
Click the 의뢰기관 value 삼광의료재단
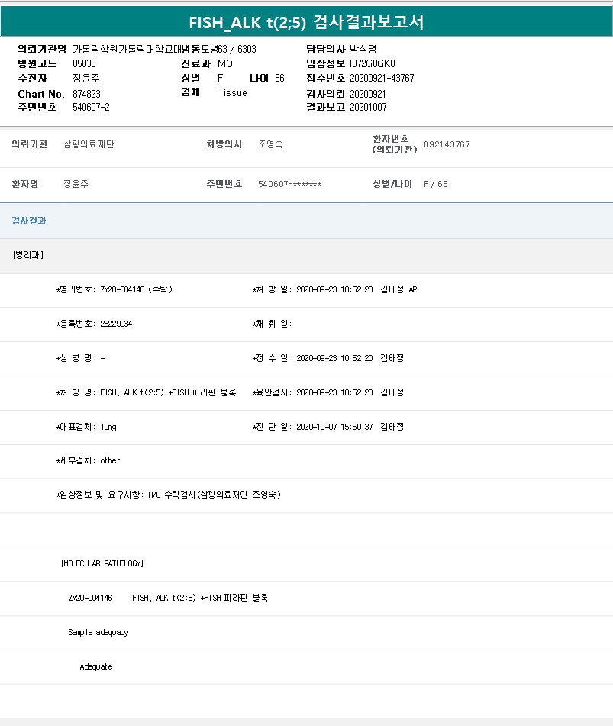click(x=89, y=144)
